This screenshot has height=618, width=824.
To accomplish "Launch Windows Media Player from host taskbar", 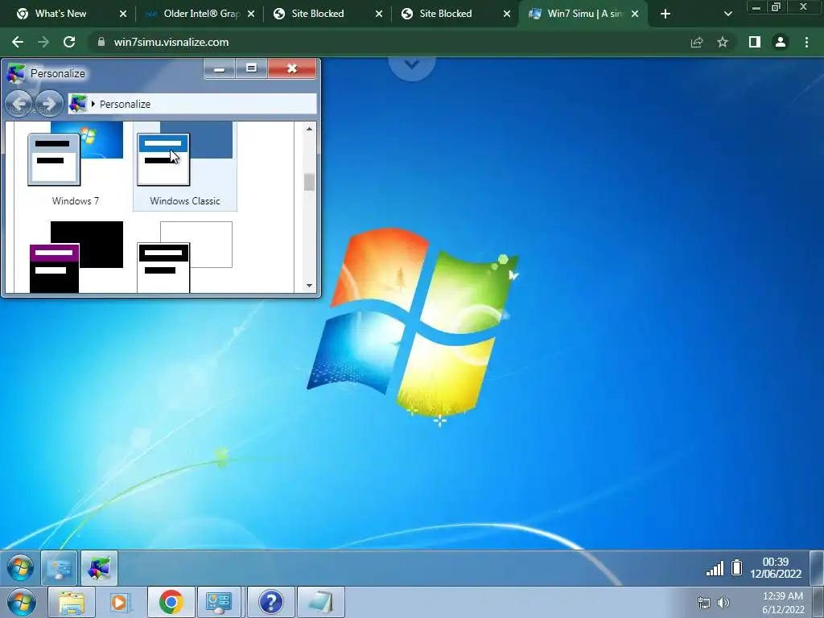I will [x=120, y=602].
